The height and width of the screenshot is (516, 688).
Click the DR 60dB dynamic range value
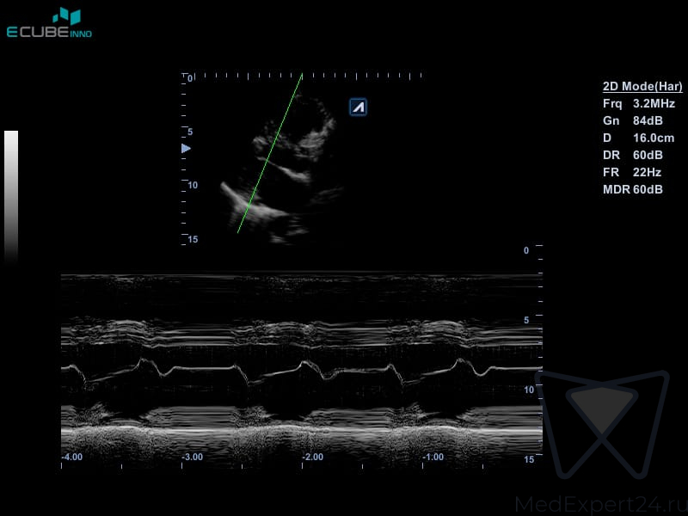(633, 155)
